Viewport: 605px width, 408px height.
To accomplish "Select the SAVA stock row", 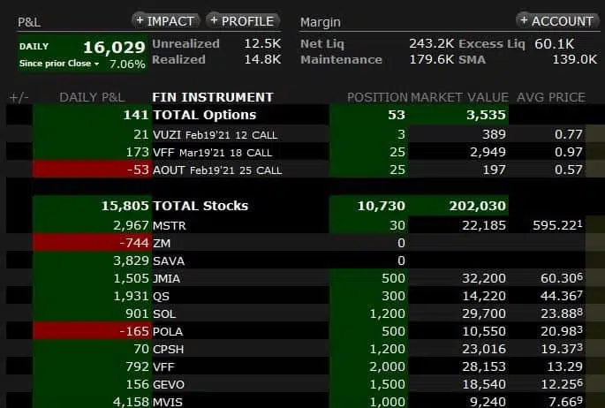I will (x=306, y=261).
